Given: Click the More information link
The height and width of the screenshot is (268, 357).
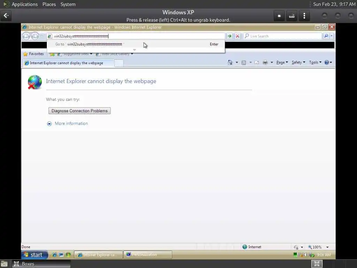Looking at the screenshot, I should tap(71, 124).
